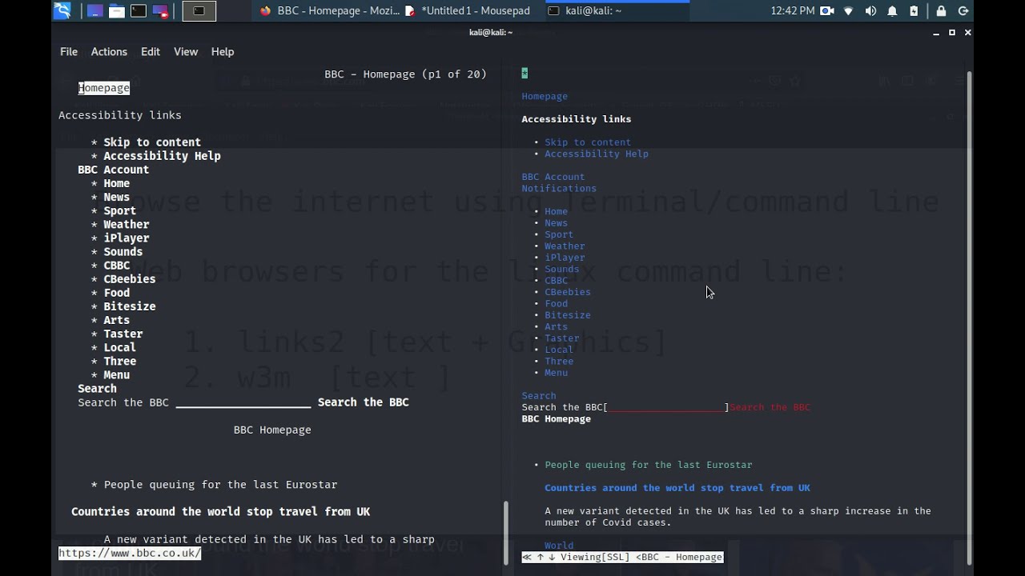This screenshot has width=1025, height=576.
Task: Click blue Arts link in links2 pane
Action: [556, 327]
